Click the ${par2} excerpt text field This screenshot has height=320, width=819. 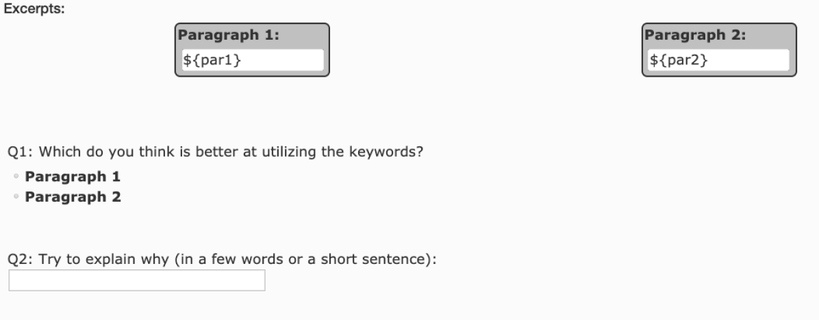(719, 60)
